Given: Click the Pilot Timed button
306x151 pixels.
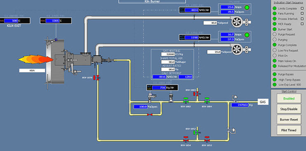Looking at the screenshot, I should point(289,130).
